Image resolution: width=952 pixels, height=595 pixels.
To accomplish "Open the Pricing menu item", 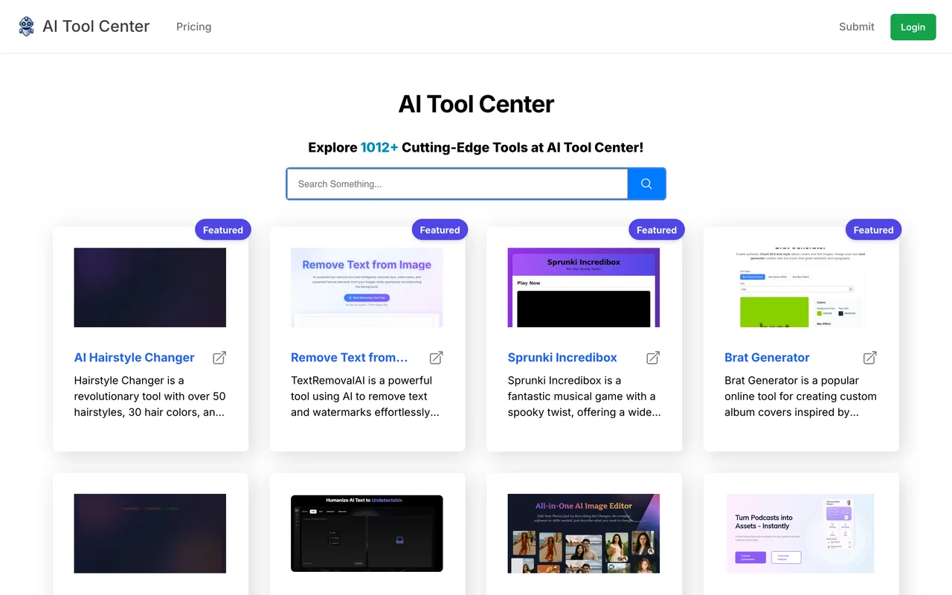I will coord(193,27).
